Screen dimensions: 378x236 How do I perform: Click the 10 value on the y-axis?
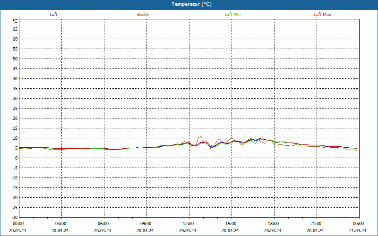tap(15, 138)
